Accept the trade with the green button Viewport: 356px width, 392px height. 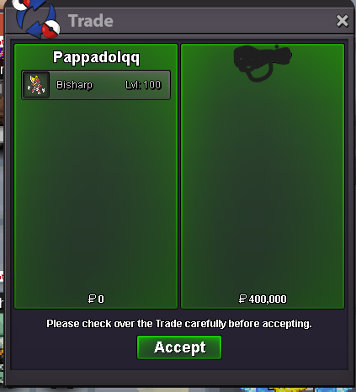coord(179,347)
